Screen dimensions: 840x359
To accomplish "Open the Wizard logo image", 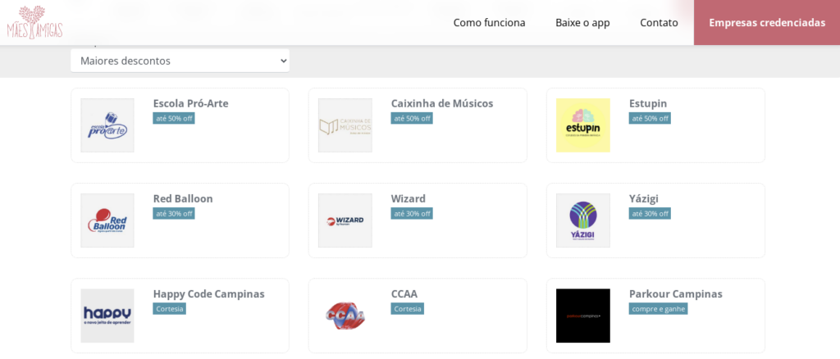I will pyautogui.click(x=345, y=220).
